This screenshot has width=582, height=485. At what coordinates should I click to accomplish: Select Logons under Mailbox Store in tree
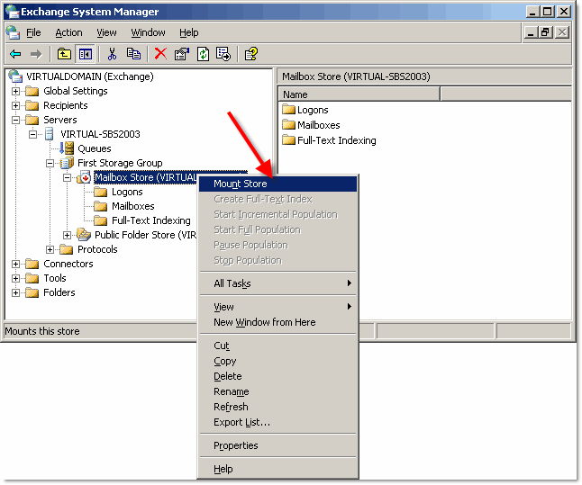click(x=127, y=192)
